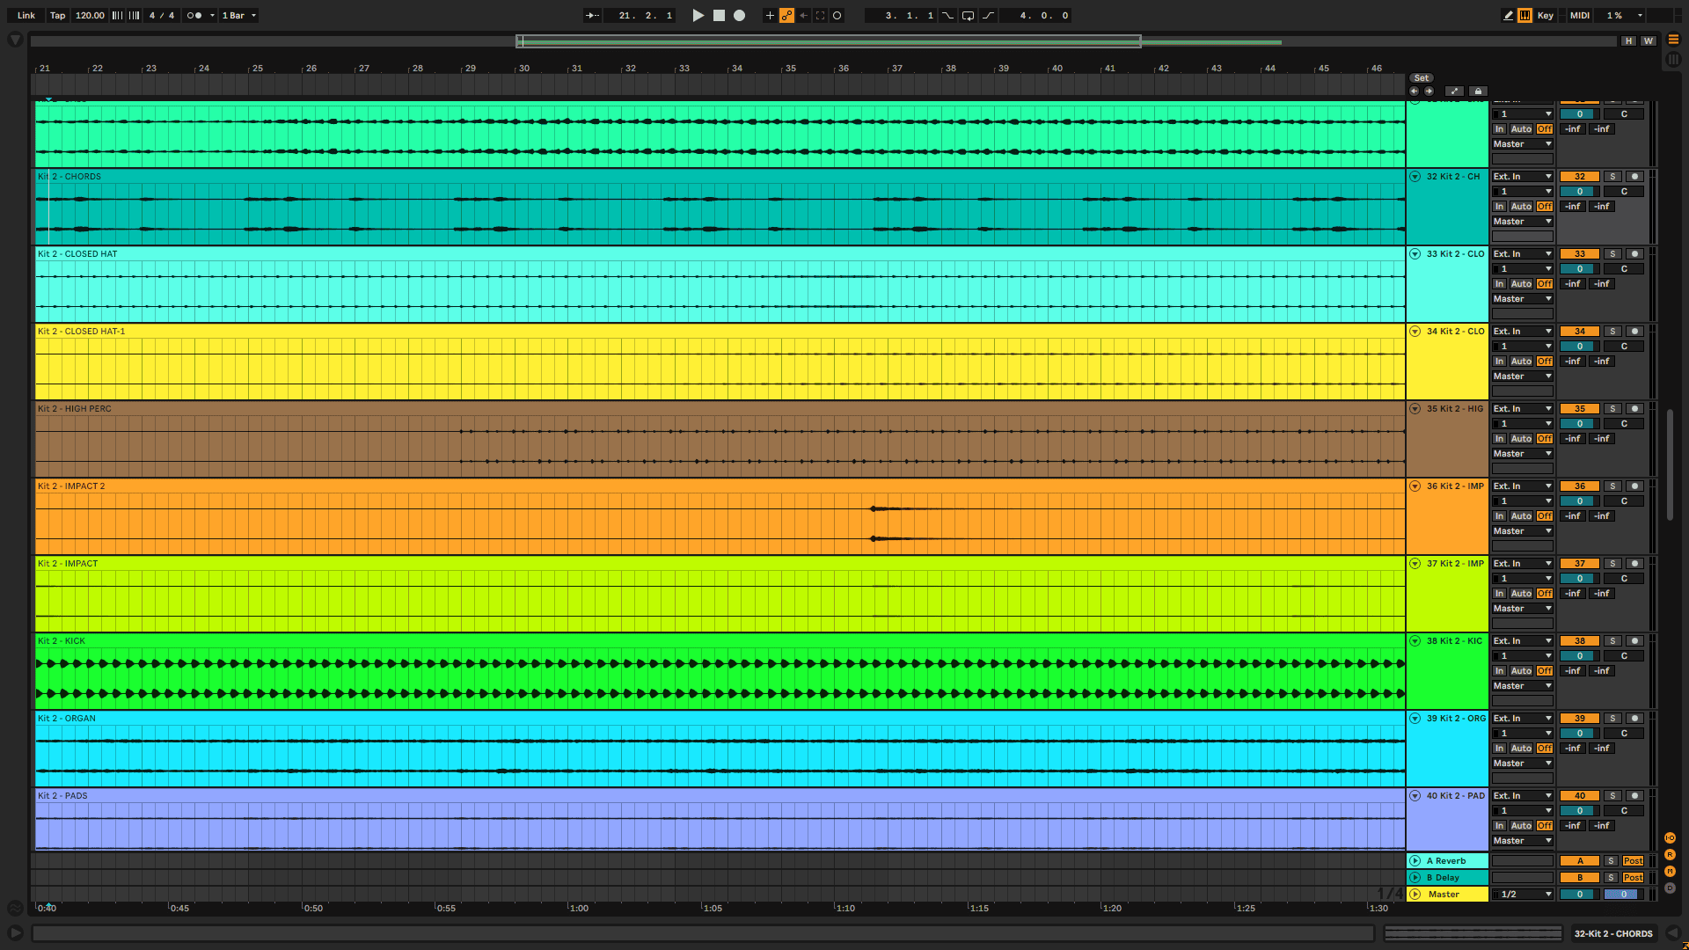1689x950 pixels.
Task: Click the Automation Mode icon beside lock
Action: [x=1454, y=91]
